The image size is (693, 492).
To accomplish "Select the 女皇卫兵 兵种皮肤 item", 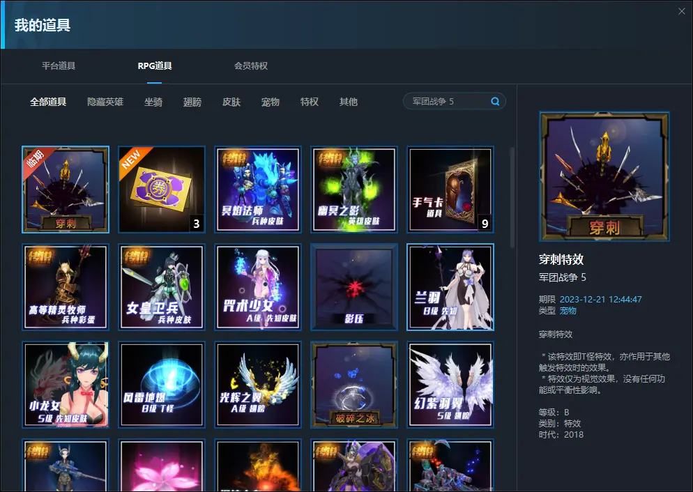I will point(162,287).
